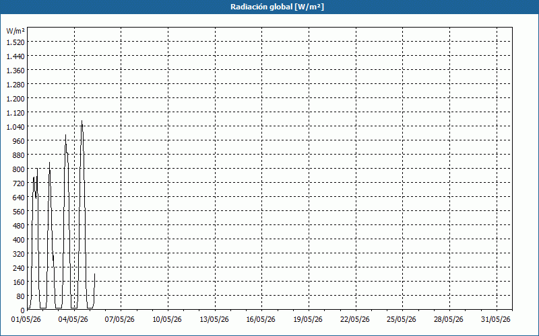Click the 960 y-axis value
The height and width of the screenshot is (336, 539).
tap(19, 141)
